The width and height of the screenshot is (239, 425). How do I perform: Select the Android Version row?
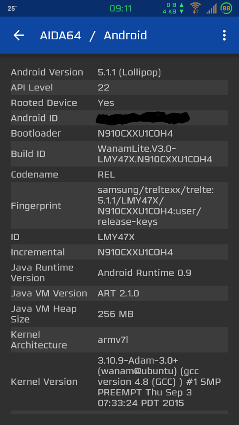(119, 72)
